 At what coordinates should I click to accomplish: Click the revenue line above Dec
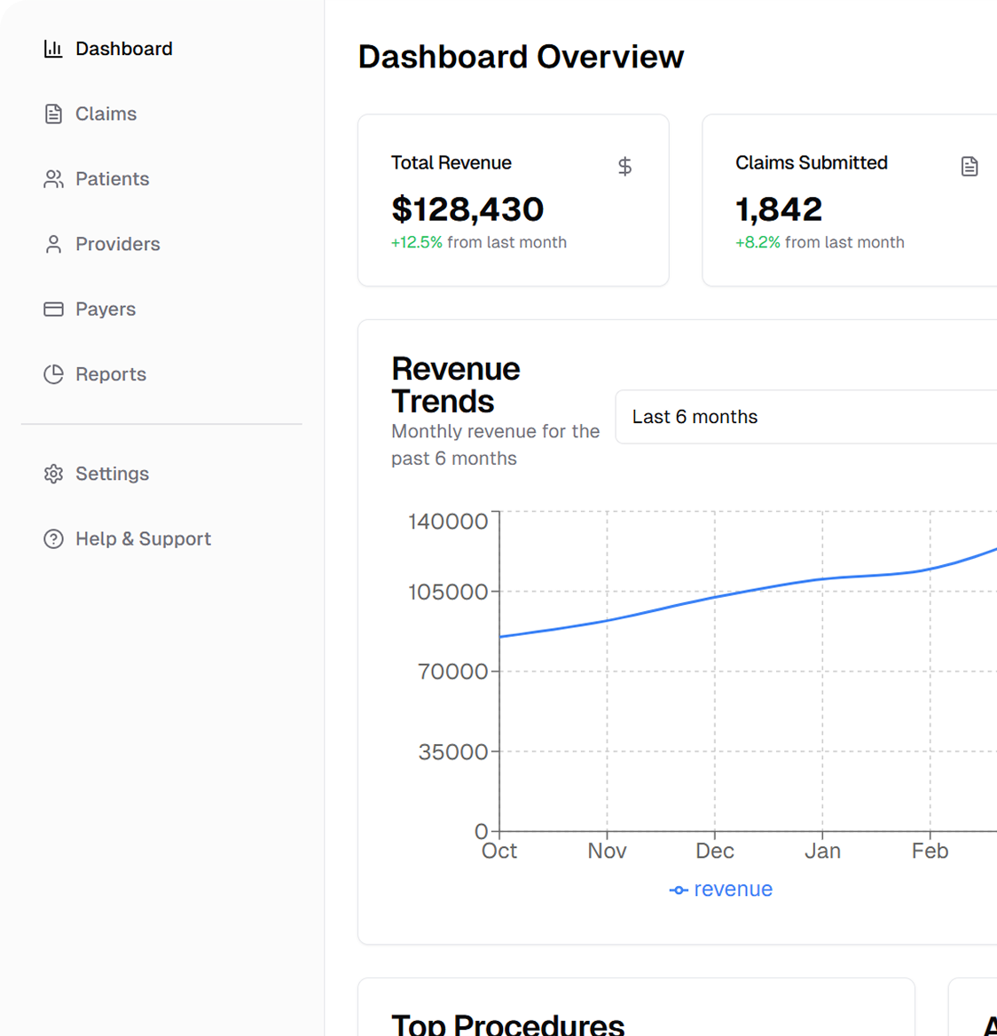715,597
